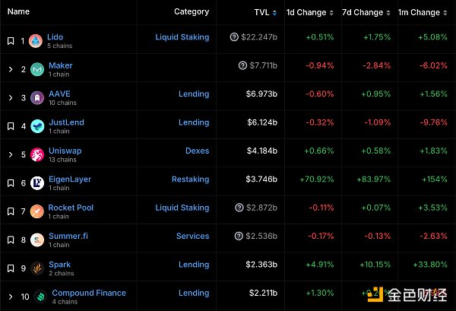Click the Spark protocol logo
The image size is (456, 311).
click(36, 268)
